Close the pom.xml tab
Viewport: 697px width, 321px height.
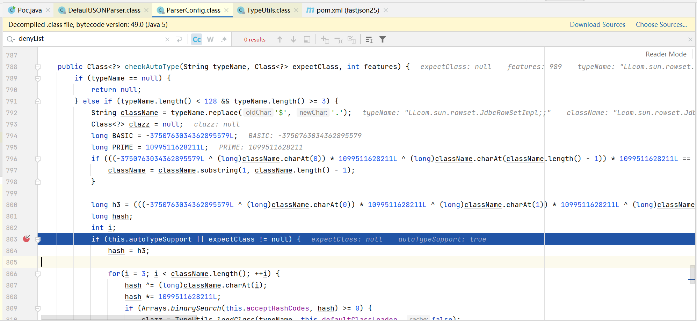click(386, 10)
